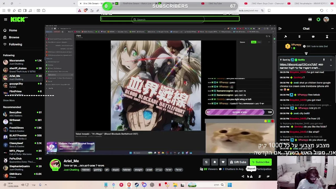This screenshot has height=189, width=336.
Task: Open the discord.gg link in pinned message
Action: 298,65
